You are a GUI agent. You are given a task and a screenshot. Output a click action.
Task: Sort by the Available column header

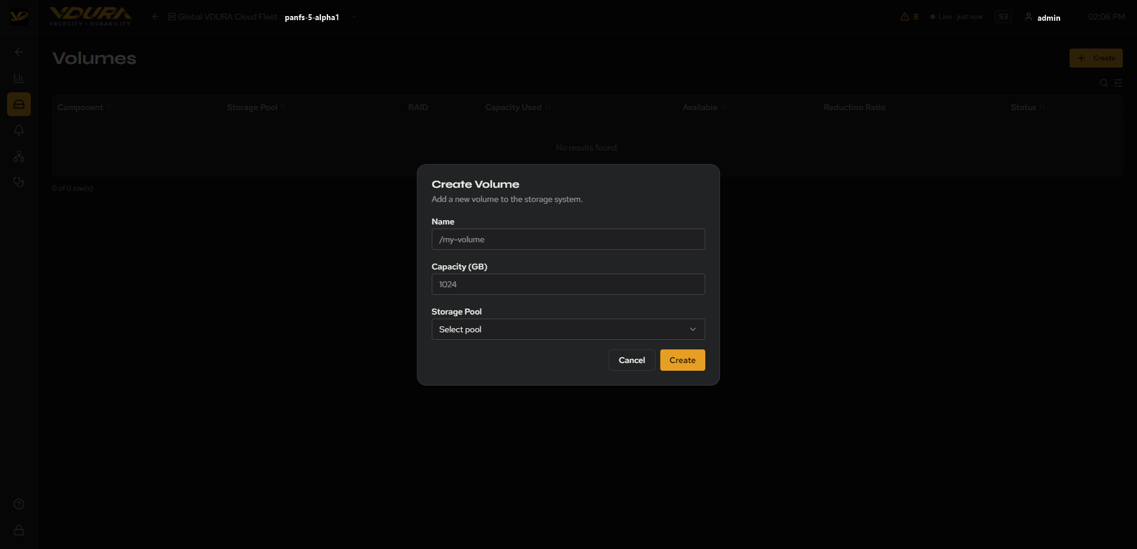pos(704,107)
